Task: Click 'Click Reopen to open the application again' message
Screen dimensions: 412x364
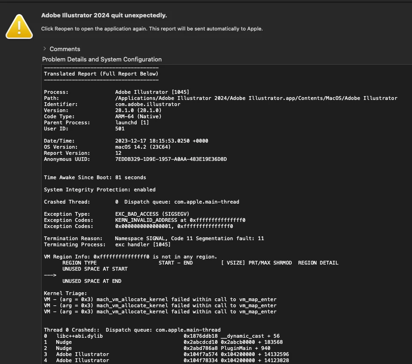Action: pos(152,29)
